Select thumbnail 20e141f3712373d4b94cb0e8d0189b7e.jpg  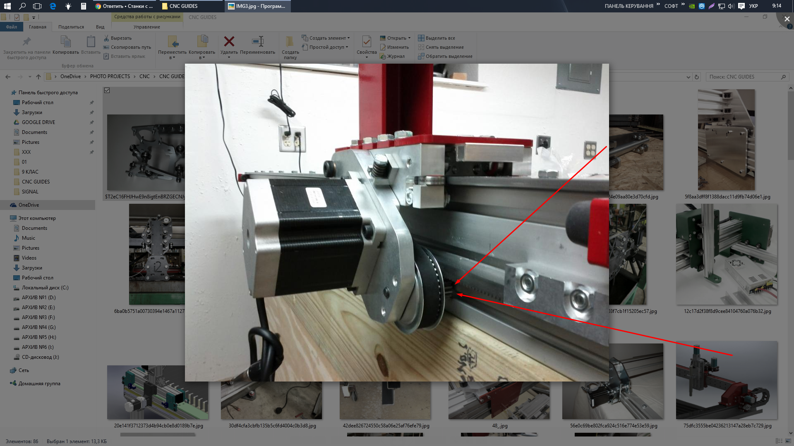(158, 397)
